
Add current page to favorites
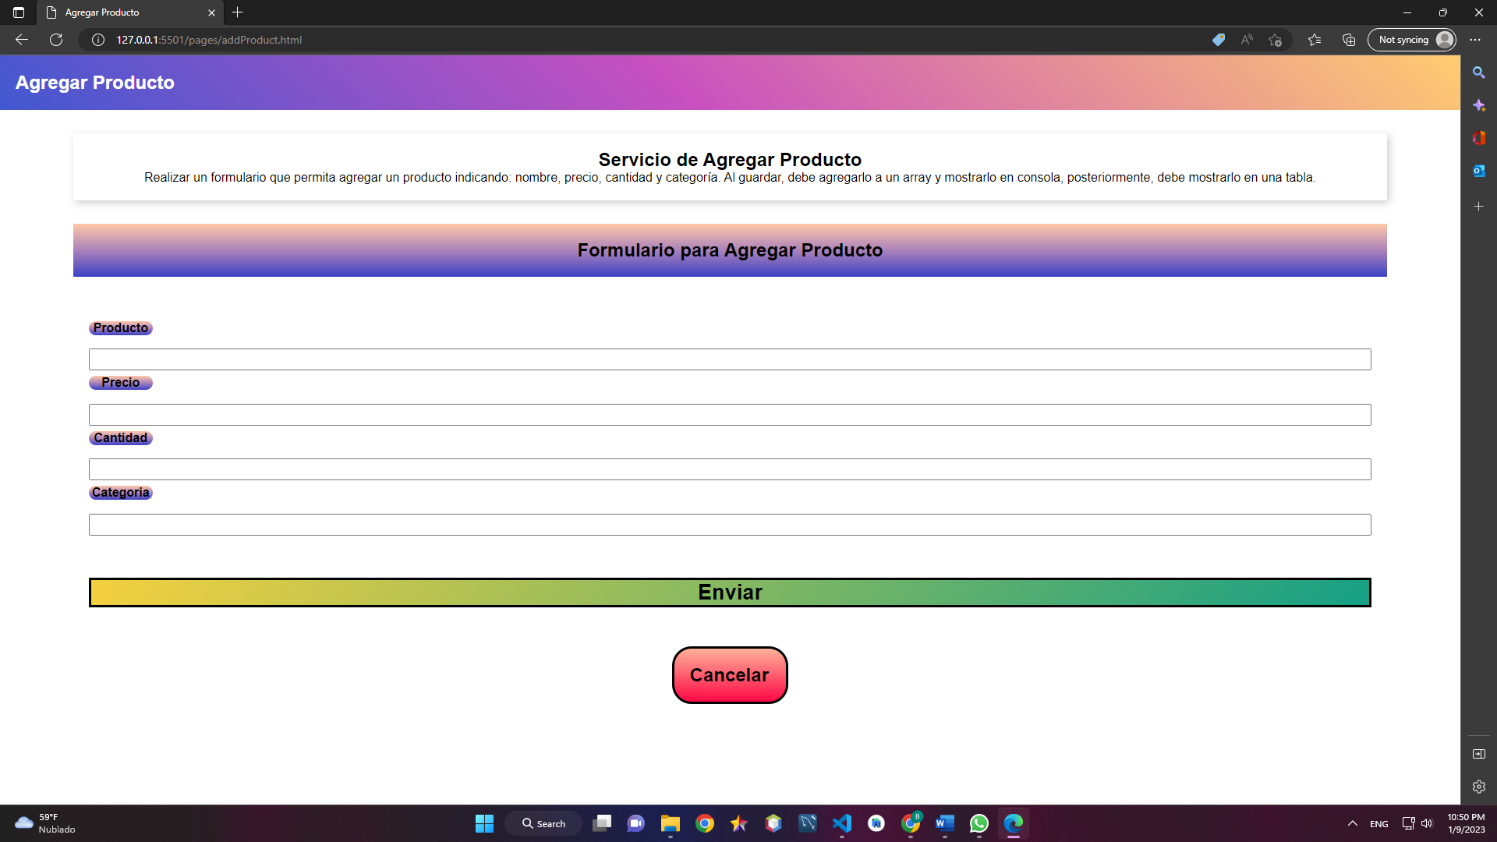1276,40
